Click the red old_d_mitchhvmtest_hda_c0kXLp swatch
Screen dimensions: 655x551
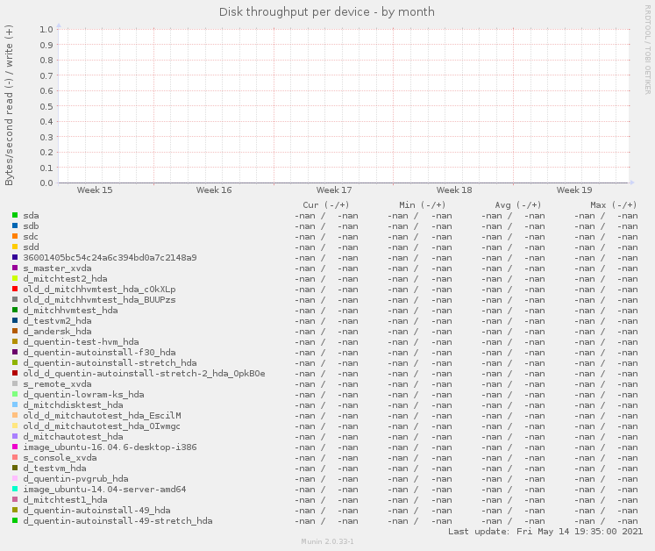coord(15,289)
